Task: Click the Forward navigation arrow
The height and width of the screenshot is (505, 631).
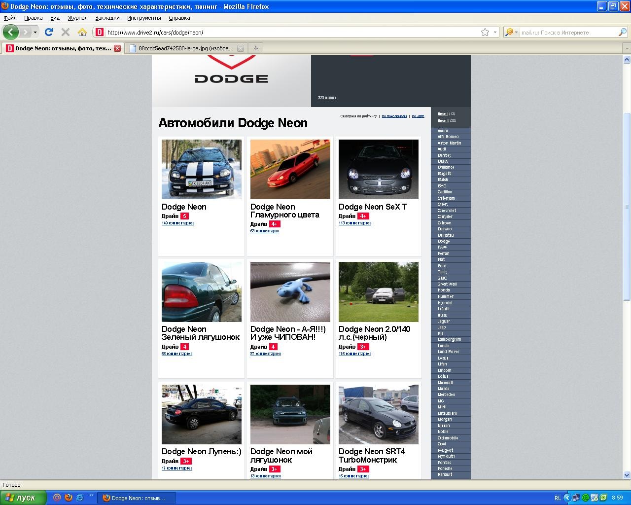Action: 25,32
